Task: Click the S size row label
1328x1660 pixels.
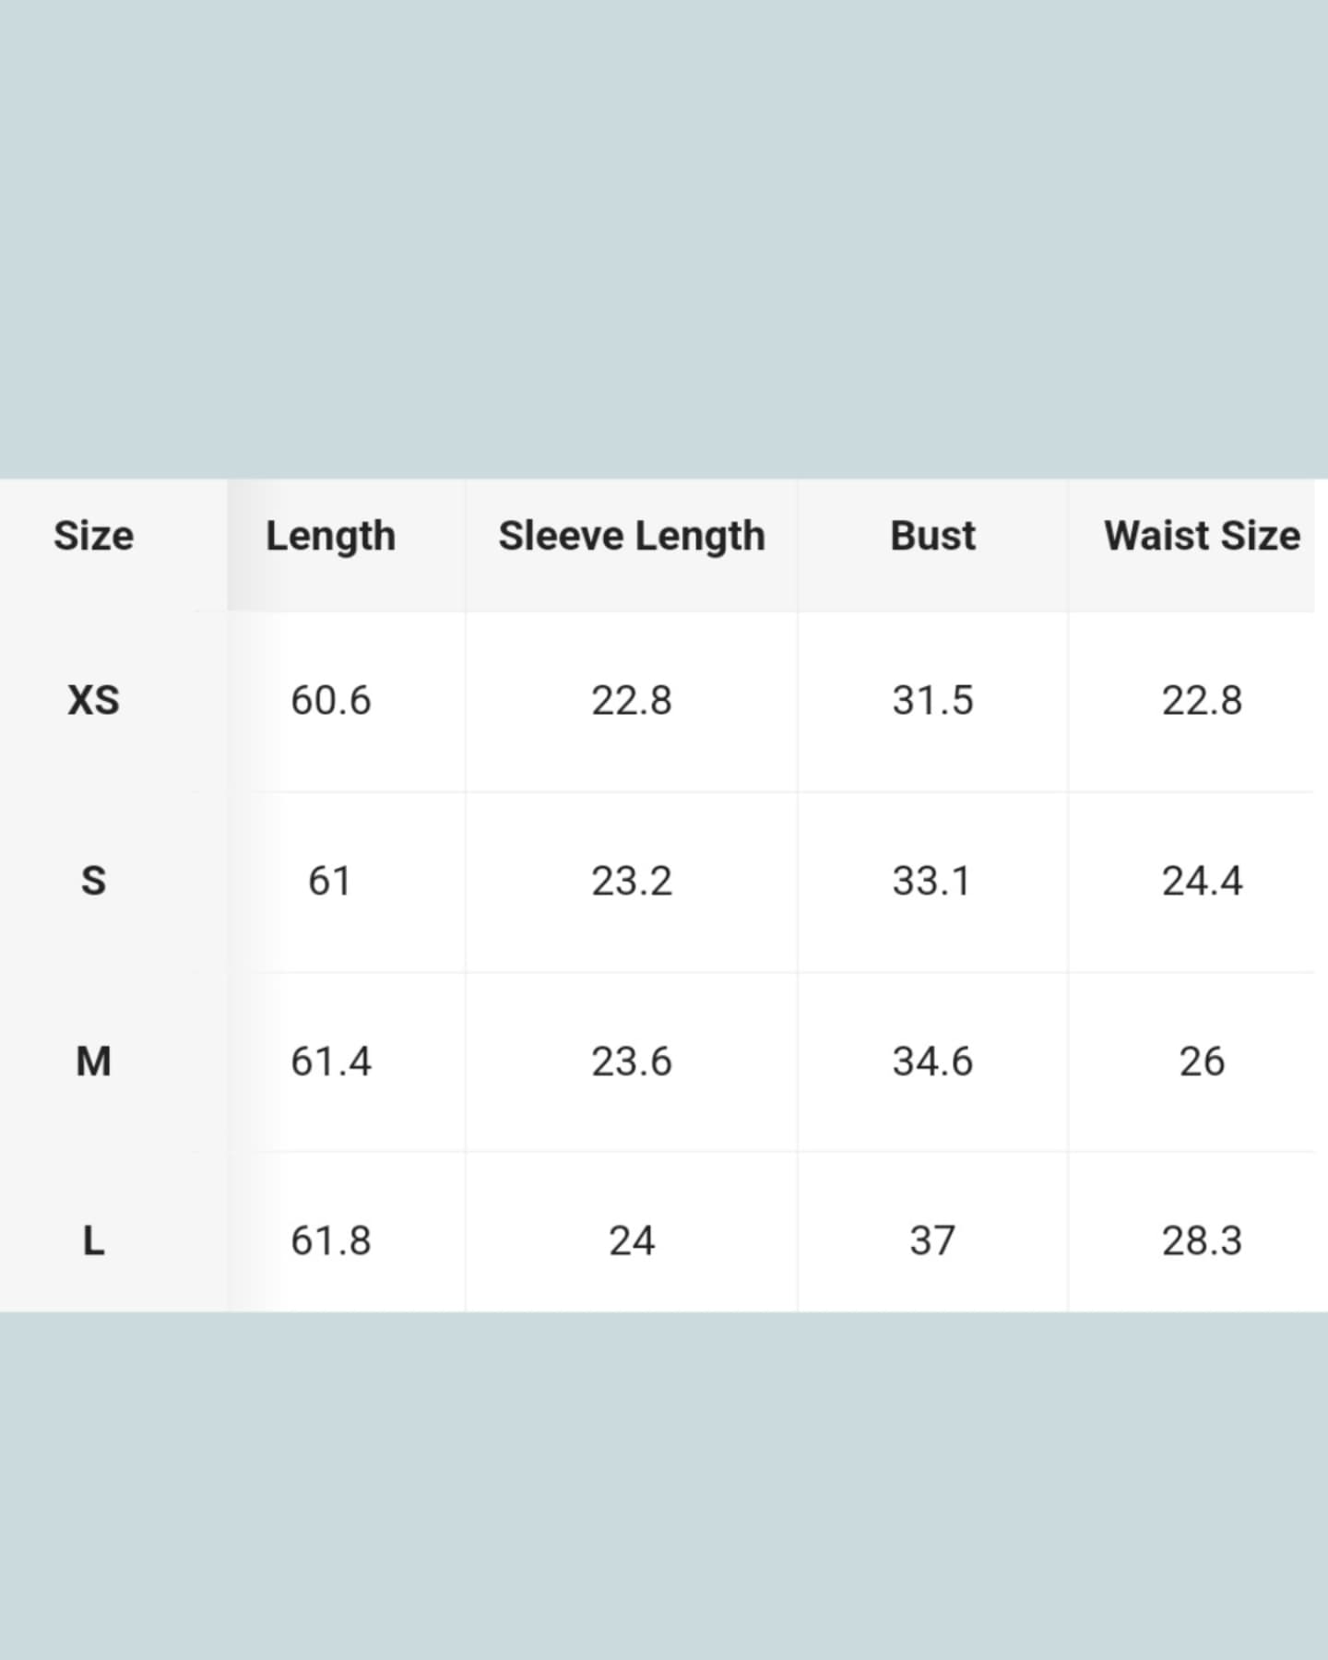Action: pyautogui.click(x=93, y=881)
